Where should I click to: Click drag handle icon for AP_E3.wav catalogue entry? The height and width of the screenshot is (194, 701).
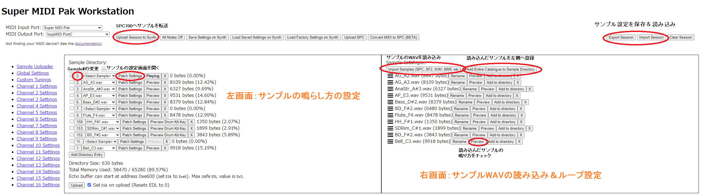click(x=390, y=95)
